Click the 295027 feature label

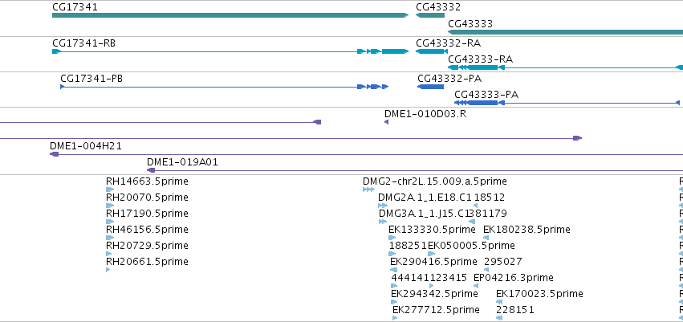click(x=503, y=262)
